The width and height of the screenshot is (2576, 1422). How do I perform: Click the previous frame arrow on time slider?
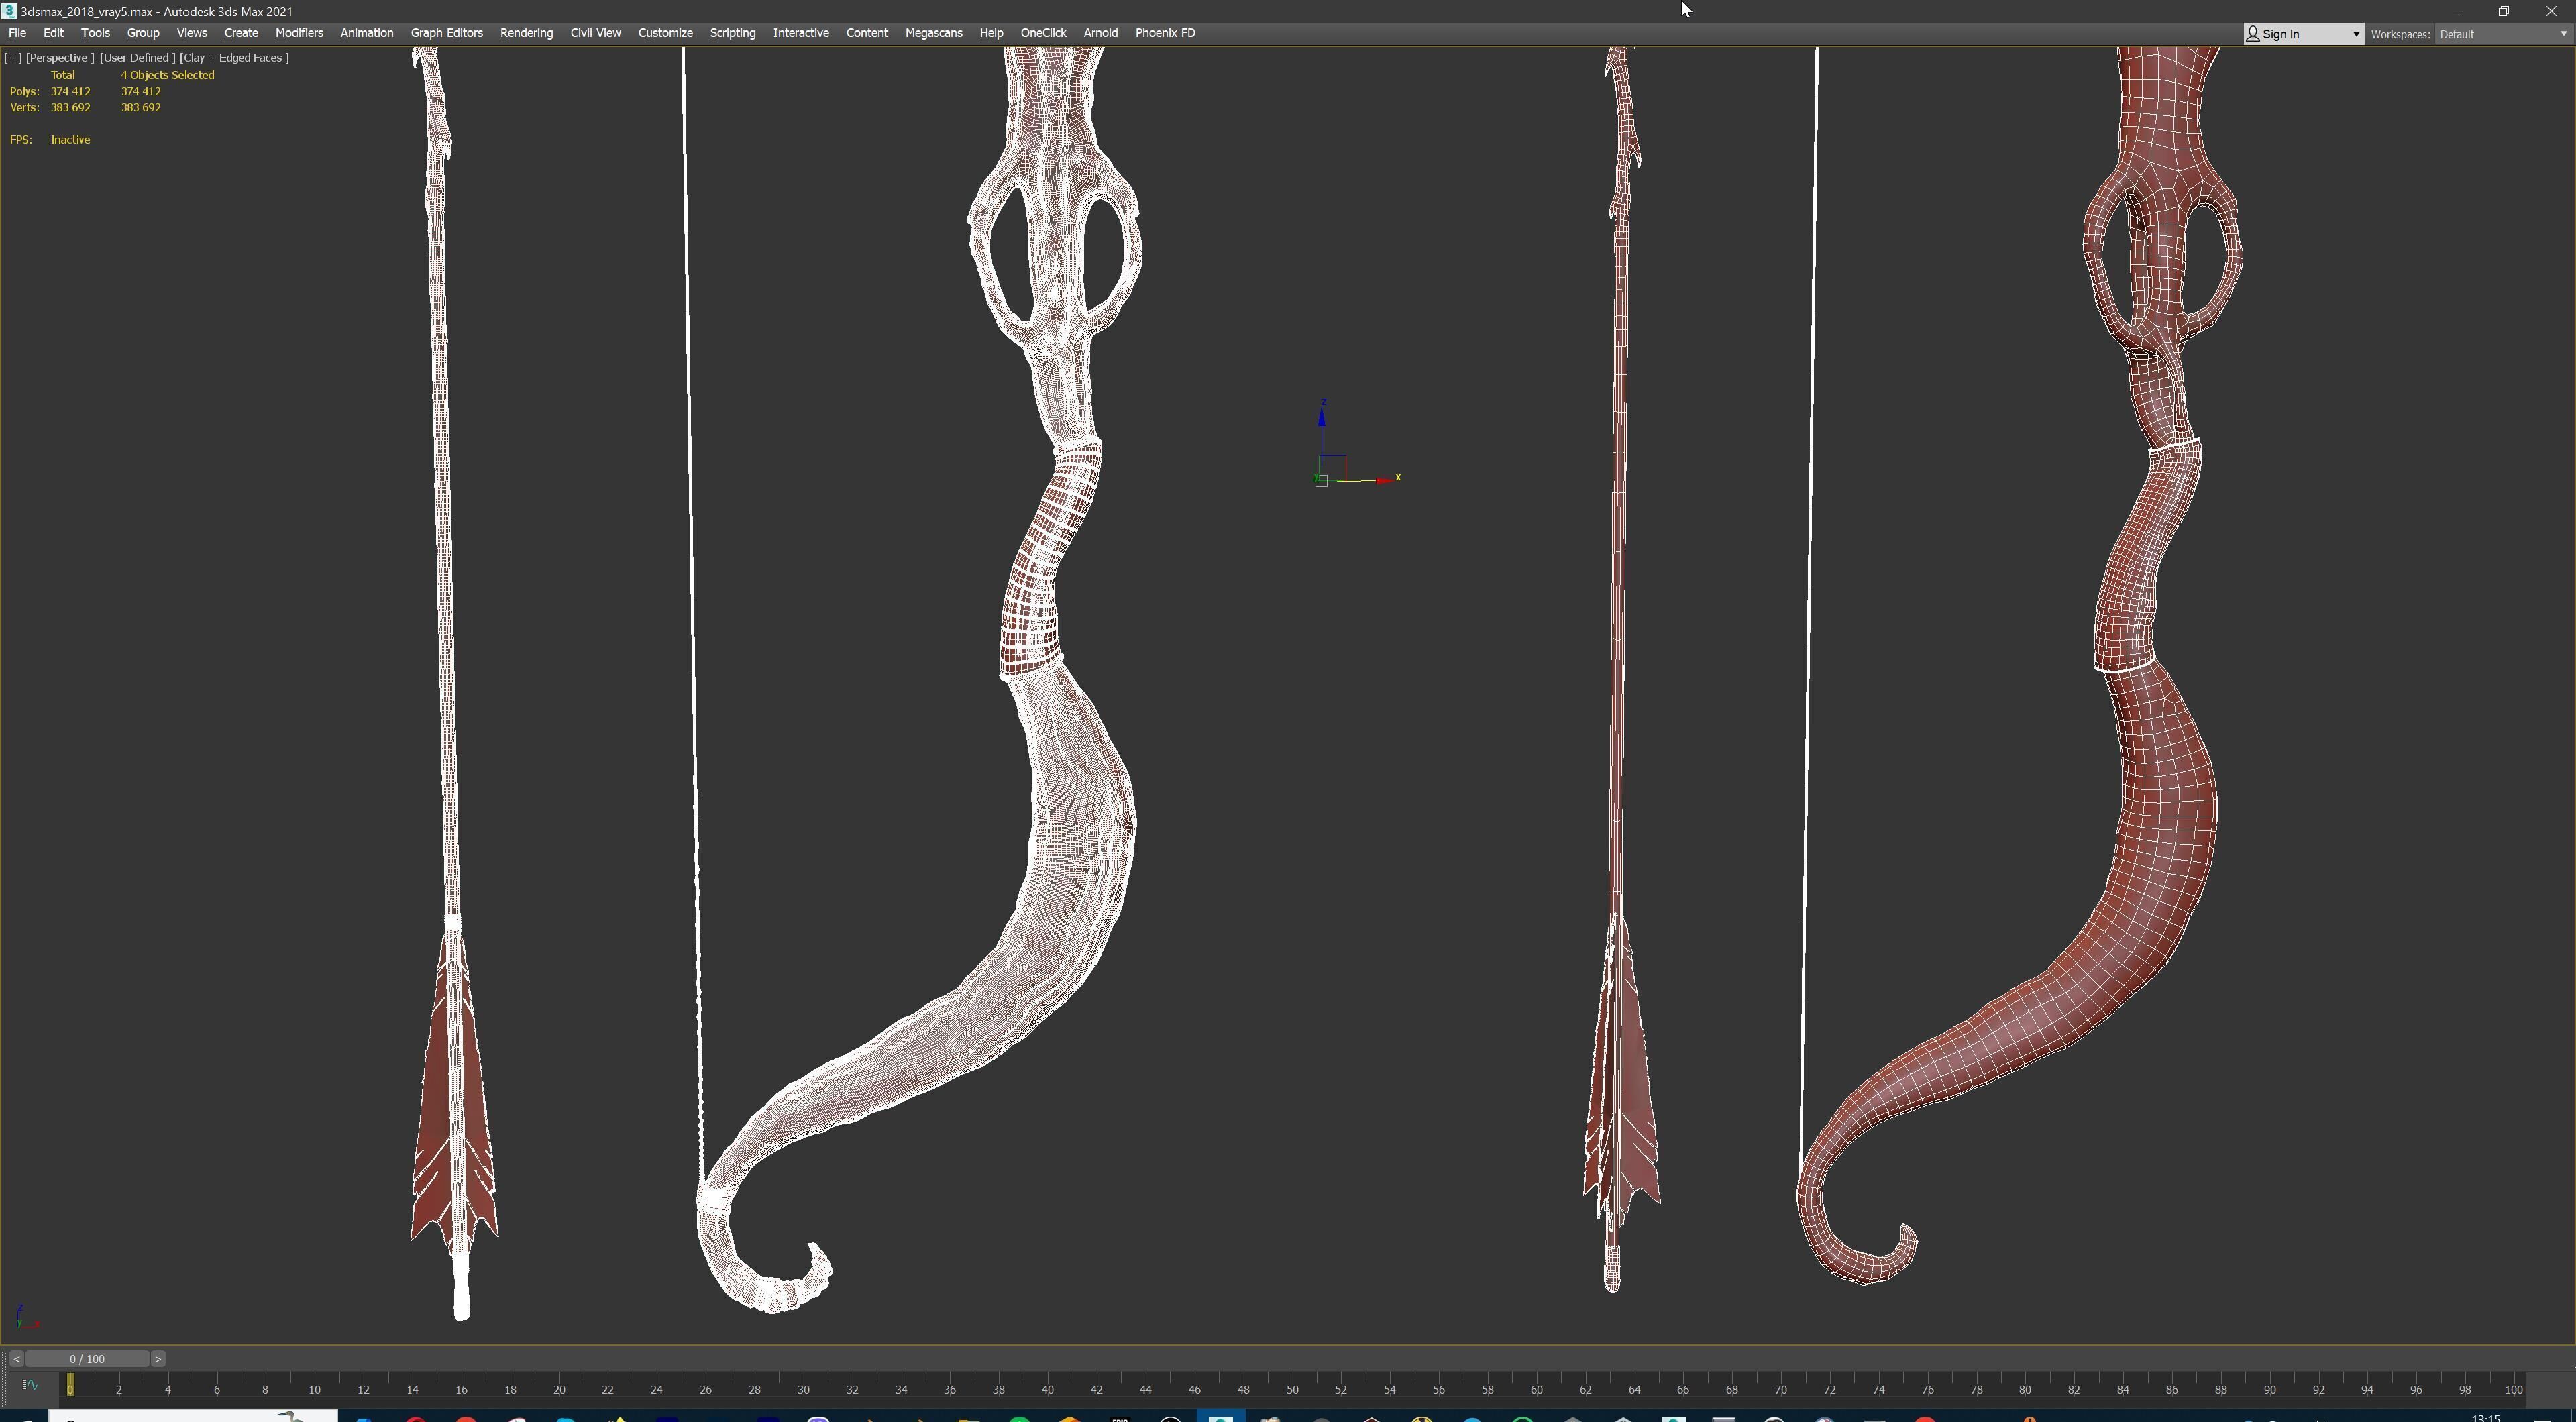pyautogui.click(x=16, y=1359)
